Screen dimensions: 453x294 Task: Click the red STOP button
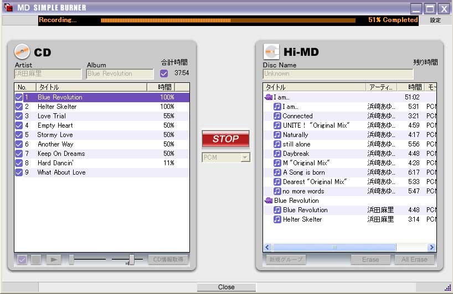tap(225, 139)
